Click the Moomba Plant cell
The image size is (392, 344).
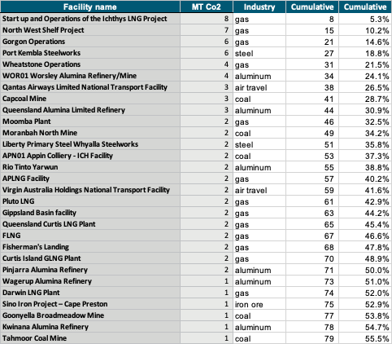click(x=90, y=121)
